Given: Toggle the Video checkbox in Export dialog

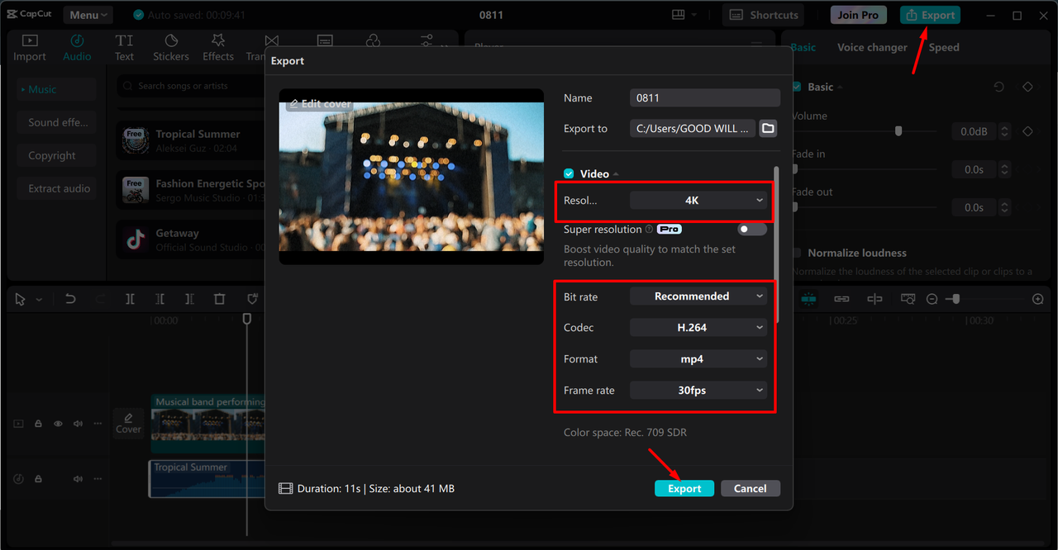Looking at the screenshot, I should pos(569,173).
